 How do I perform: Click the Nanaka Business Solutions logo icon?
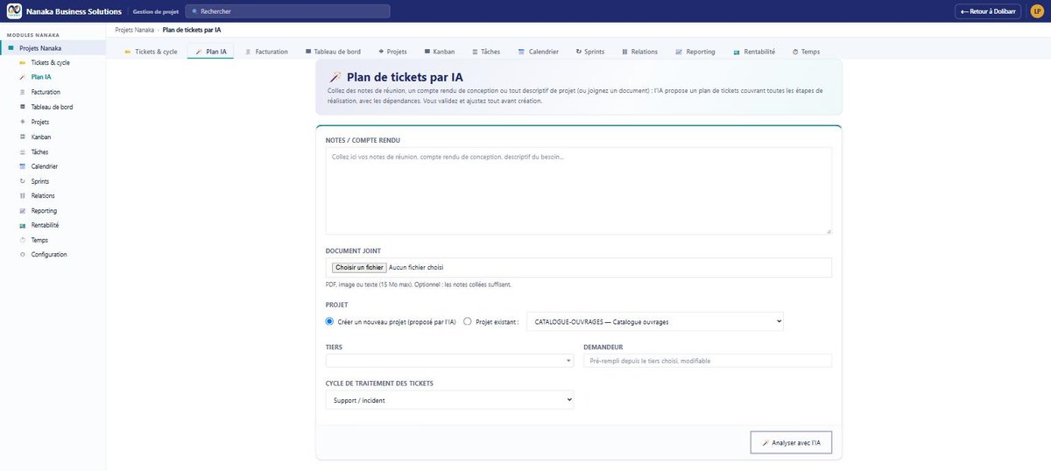pyautogui.click(x=14, y=11)
